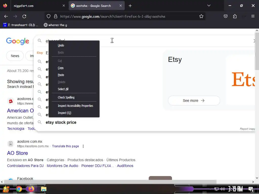
Task: Open File Explorer from the taskbar
Action: (x=44, y=189)
